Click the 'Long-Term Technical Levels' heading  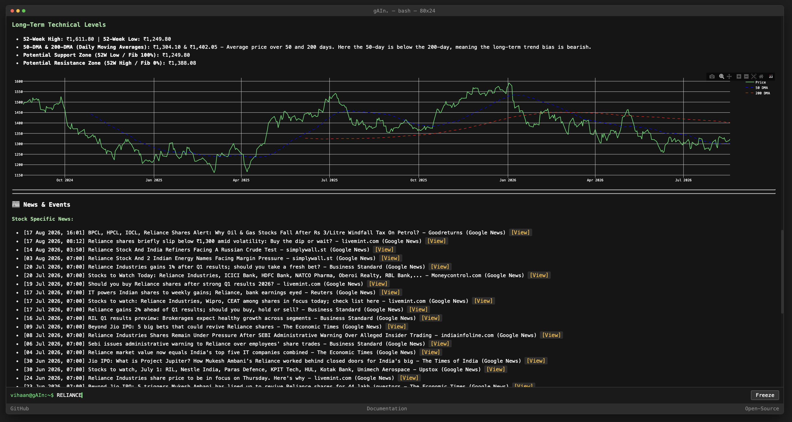point(59,25)
